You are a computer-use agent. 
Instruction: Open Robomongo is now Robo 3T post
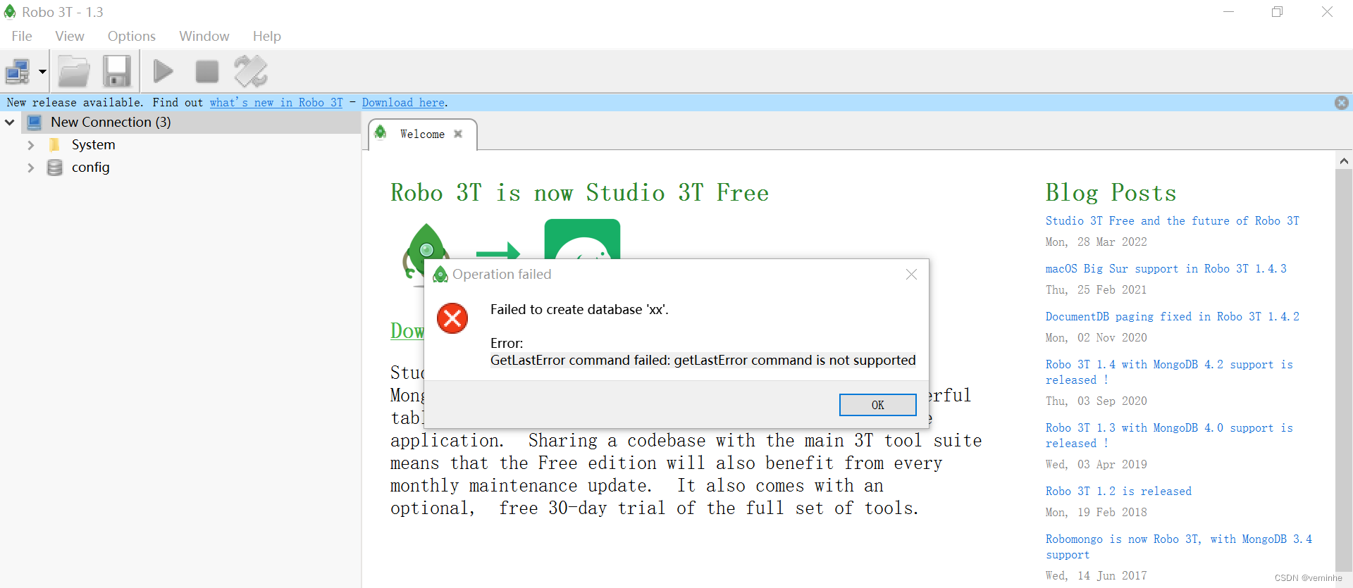click(x=1178, y=547)
